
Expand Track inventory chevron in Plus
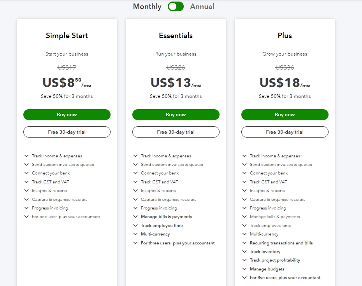tap(244, 251)
